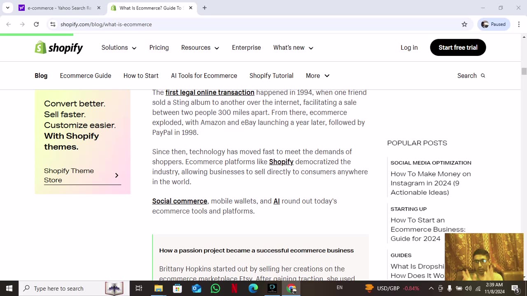Click the browser back arrow
Screen dimensions: 527x296
pyautogui.click(x=9, y=24)
